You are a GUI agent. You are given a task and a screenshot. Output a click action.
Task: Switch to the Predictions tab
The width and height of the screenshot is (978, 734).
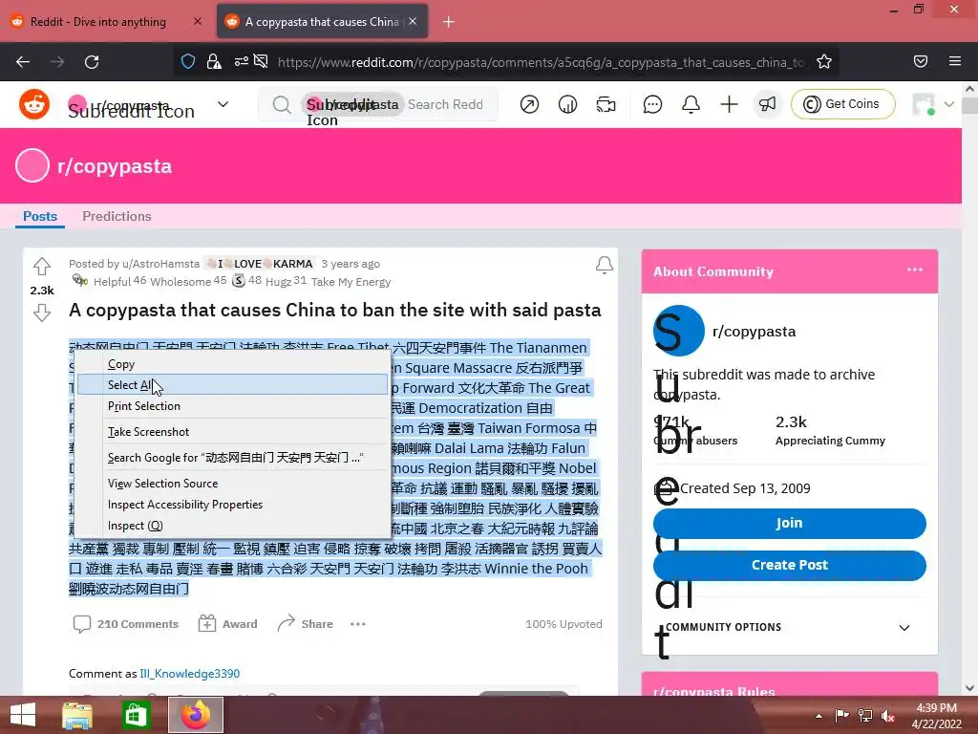pyautogui.click(x=117, y=216)
